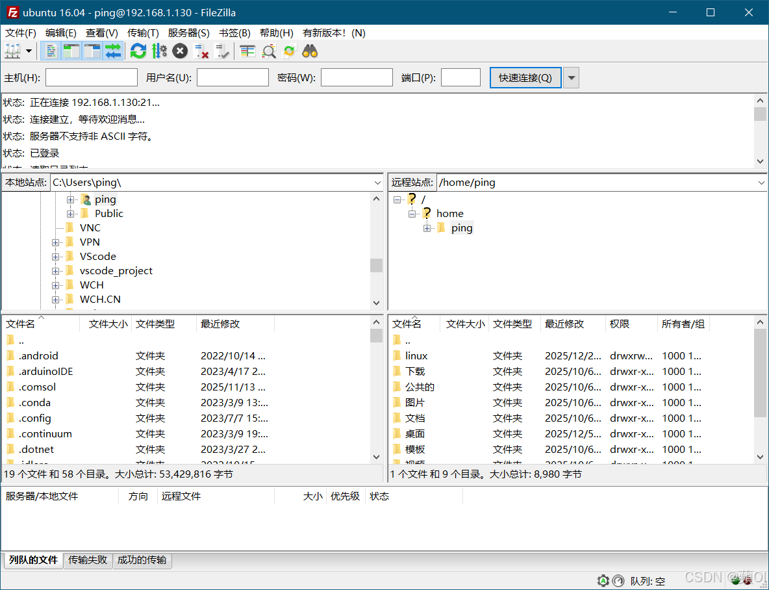769x590 pixels.
Task: Expand the remote ping folder node
Action: 427,228
